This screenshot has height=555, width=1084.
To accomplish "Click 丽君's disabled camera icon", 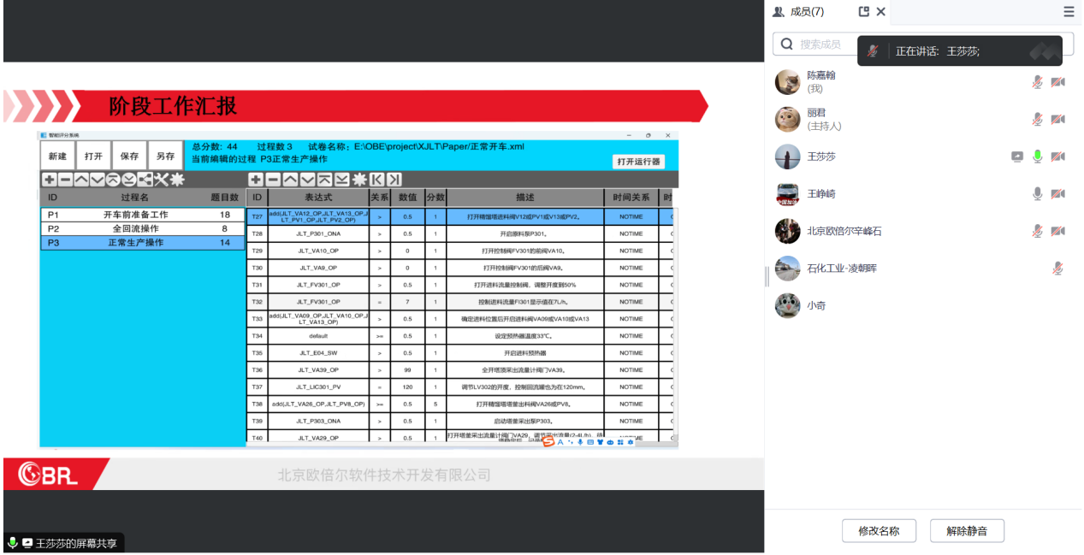I will tap(1058, 119).
